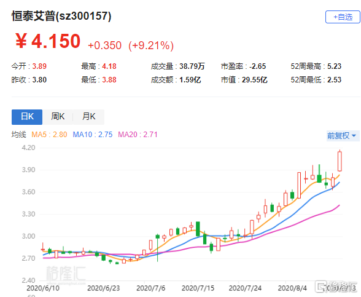Click the 3.90 price axis label
Image resolution: width=361 pixels, height=297 pixels.
28,170
